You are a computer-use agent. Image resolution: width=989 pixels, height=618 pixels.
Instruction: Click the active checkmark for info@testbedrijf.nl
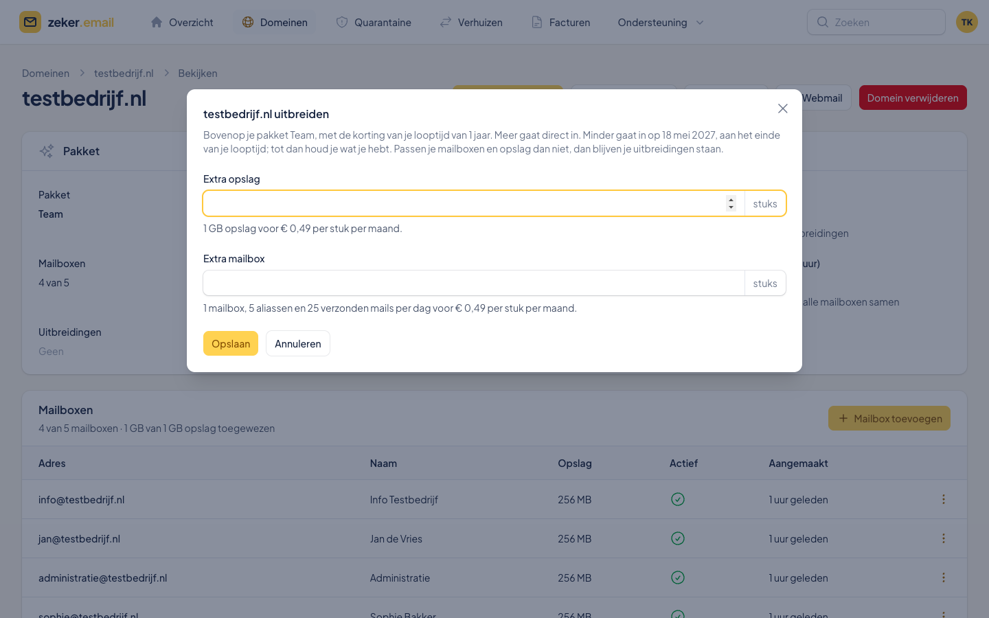678,499
